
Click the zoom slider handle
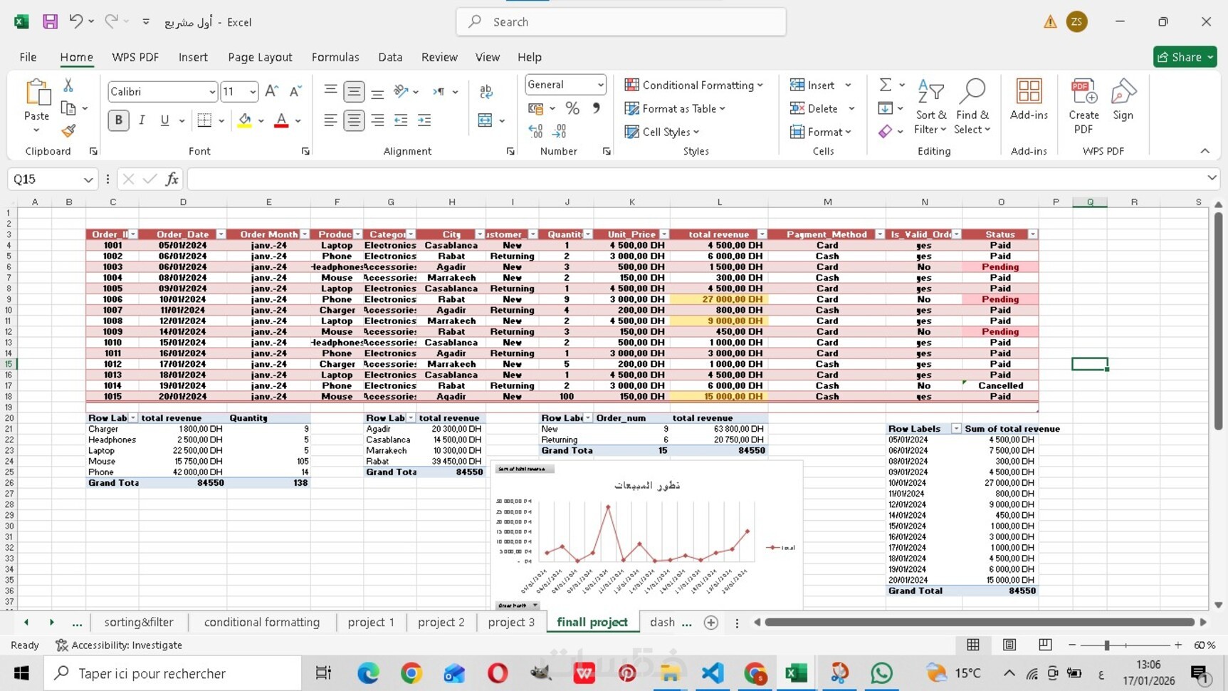click(x=1106, y=645)
